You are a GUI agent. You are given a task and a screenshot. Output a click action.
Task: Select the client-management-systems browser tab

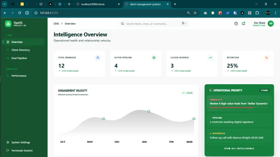pos(147,4)
